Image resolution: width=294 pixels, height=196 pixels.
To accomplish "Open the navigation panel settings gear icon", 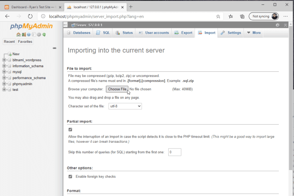I will coord(39,35).
